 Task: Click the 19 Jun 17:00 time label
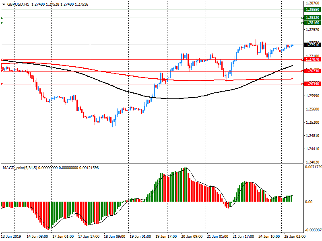[x=166, y=237]
